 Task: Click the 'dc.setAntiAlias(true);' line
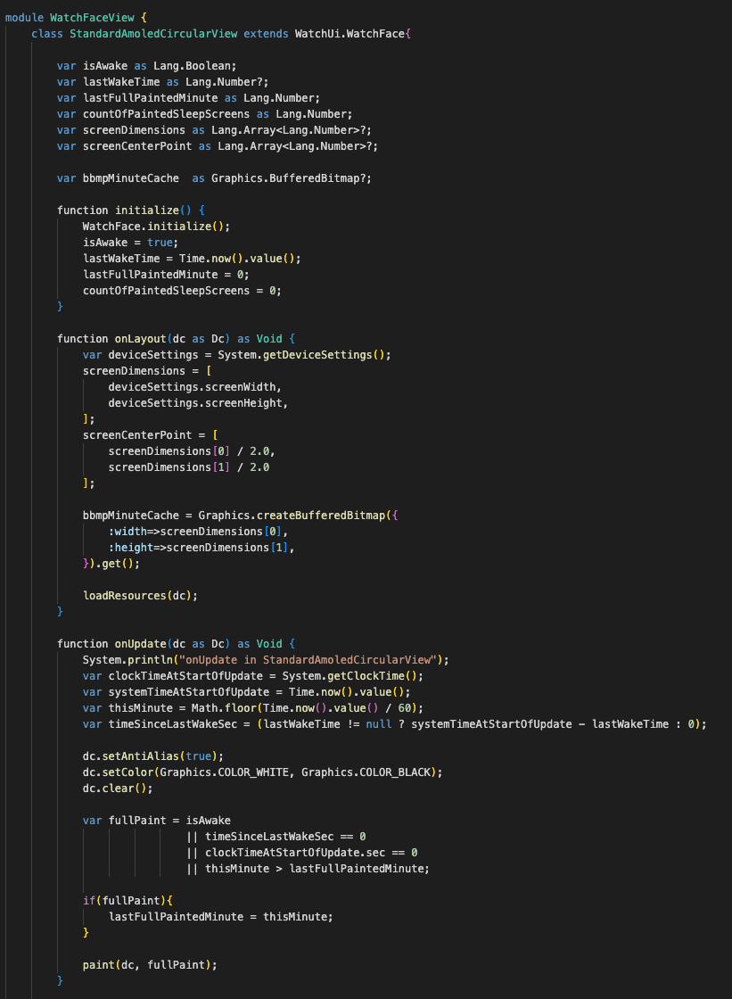(x=152, y=756)
